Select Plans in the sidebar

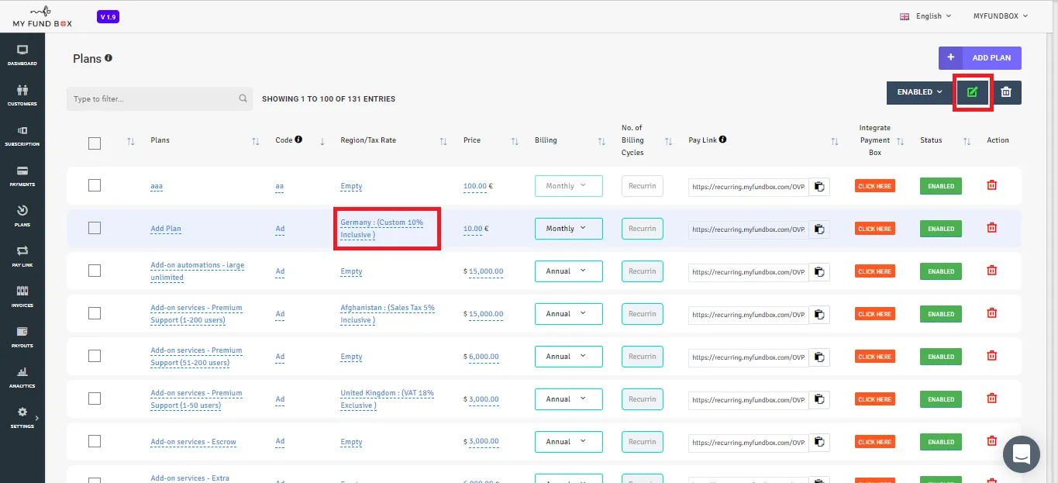(x=22, y=216)
